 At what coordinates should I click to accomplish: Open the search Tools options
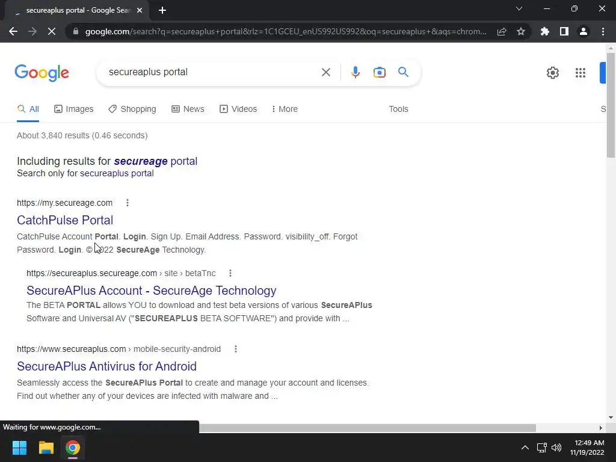coord(398,109)
